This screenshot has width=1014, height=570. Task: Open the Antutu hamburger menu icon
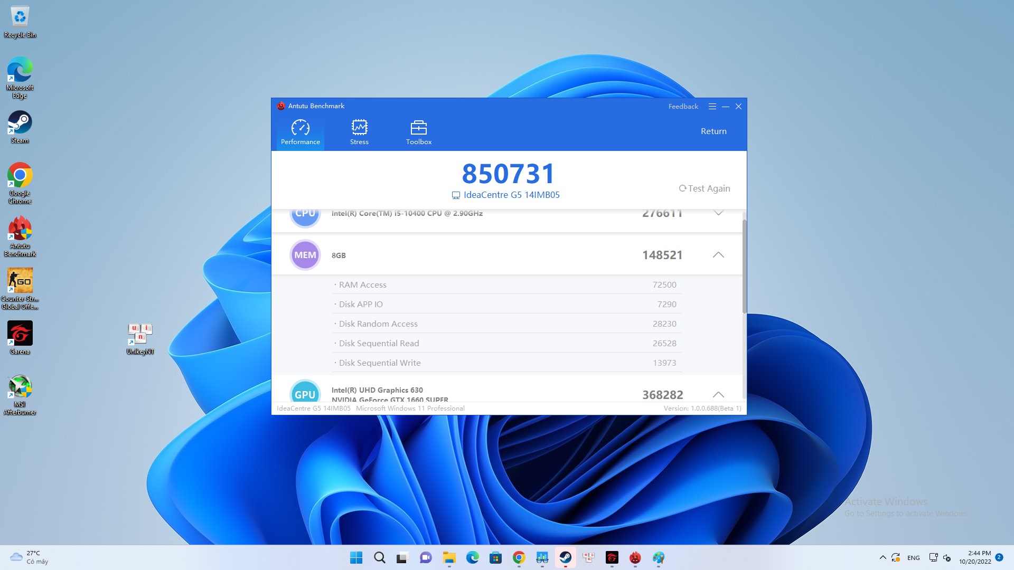tap(712, 107)
